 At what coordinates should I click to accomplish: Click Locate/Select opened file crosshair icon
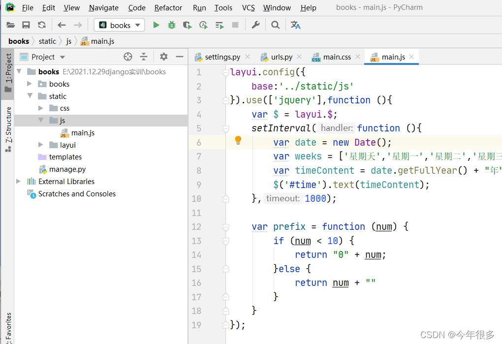[x=128, y=57]
